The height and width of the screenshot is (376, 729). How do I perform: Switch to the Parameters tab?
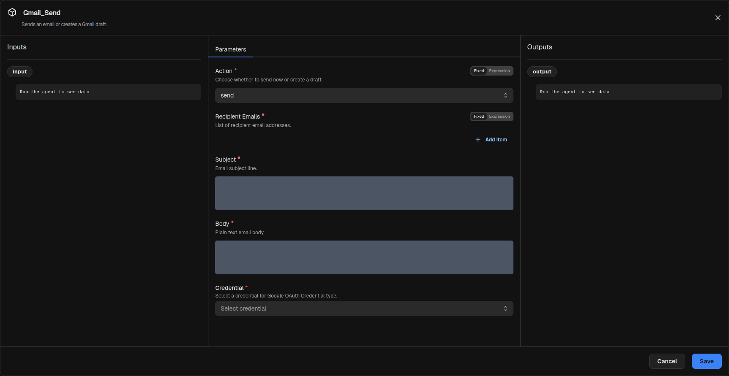pos(230,49)
